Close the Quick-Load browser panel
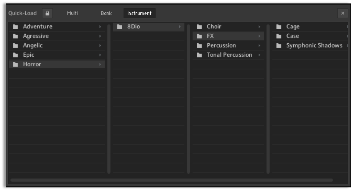352x191 pixels. coord(342,13)
